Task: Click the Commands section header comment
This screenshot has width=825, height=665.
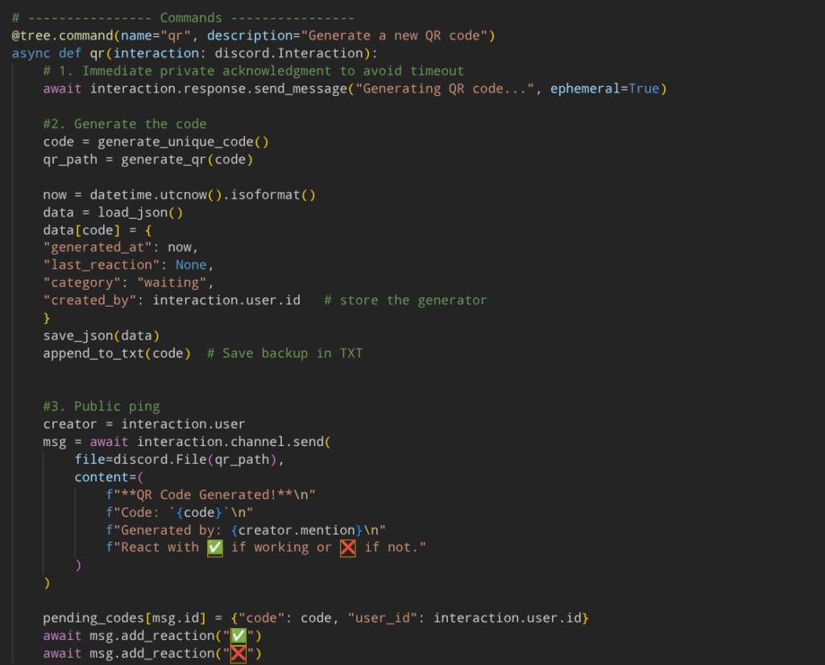Action: (191, 17)
